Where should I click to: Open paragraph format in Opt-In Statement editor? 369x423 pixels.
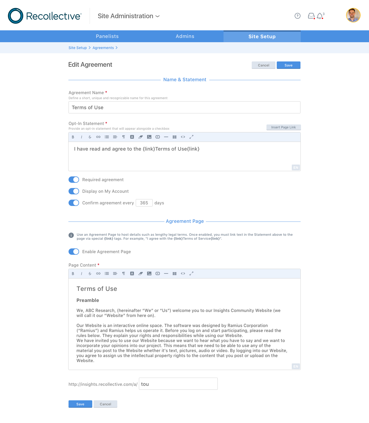click(x=124, y=137)
